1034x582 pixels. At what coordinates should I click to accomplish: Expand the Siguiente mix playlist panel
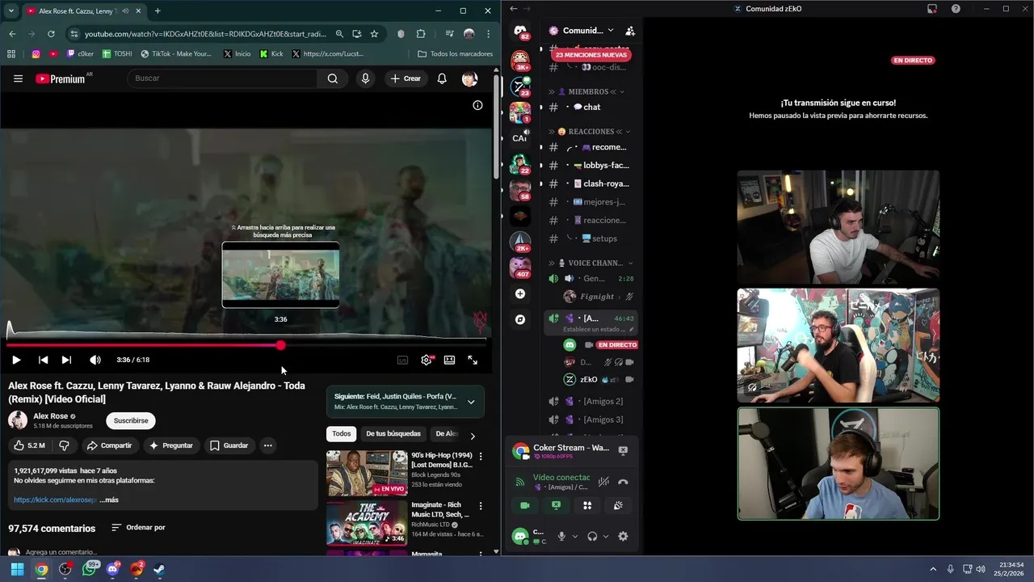[471, 402]
